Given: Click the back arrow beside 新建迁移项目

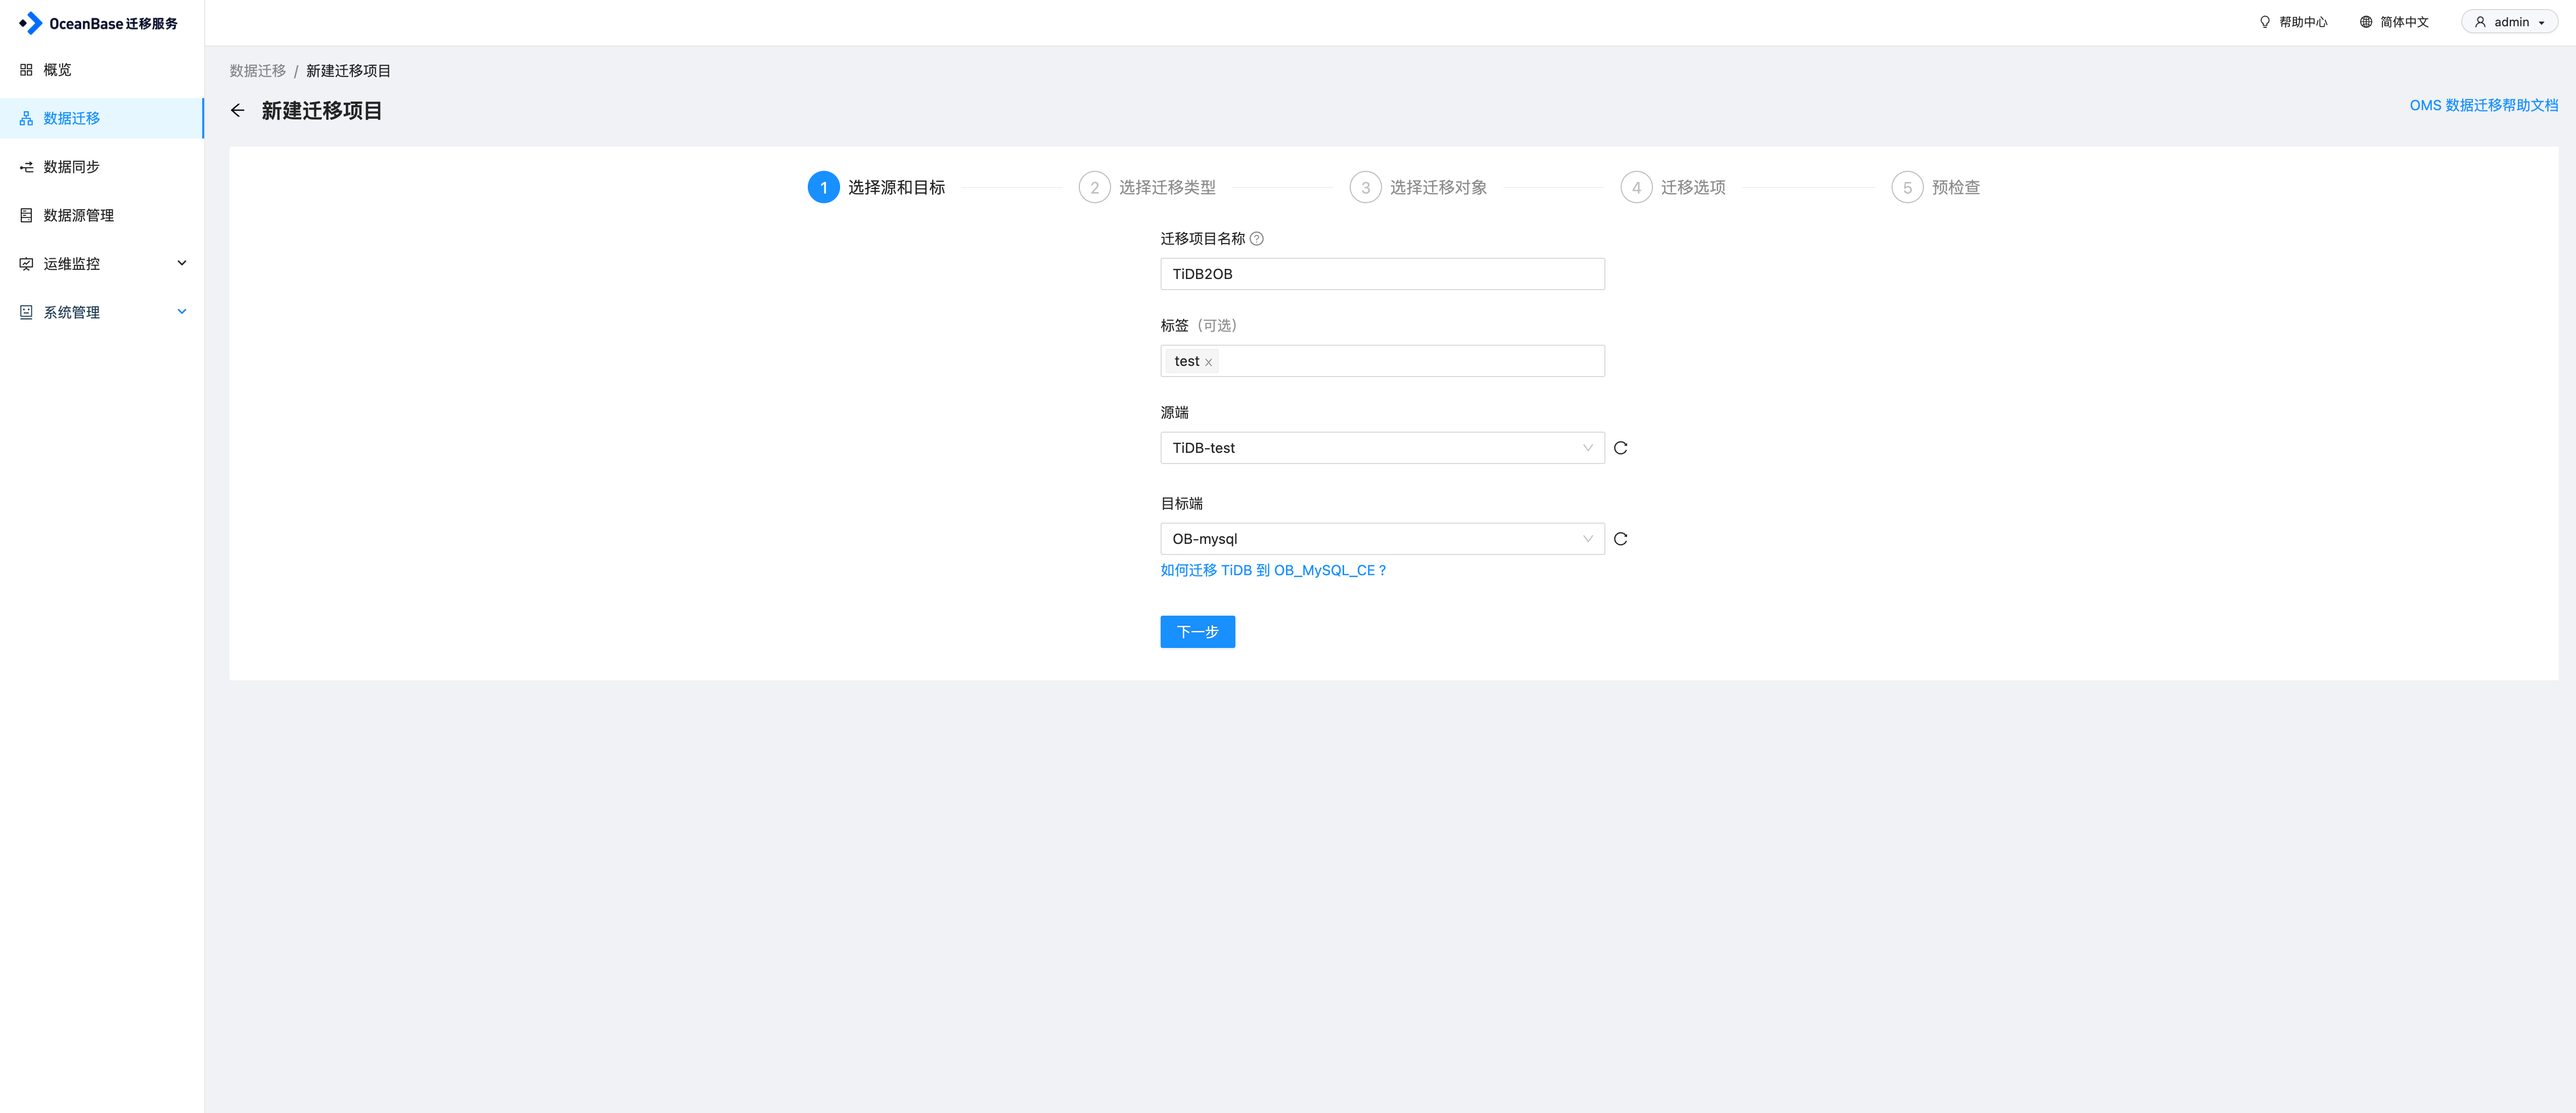Looking at the screenshot, I should pos(237,111).
